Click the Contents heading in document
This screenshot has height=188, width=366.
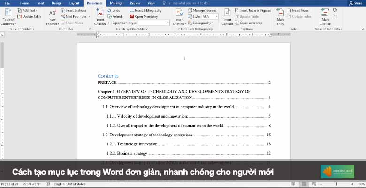coord(108,76)
